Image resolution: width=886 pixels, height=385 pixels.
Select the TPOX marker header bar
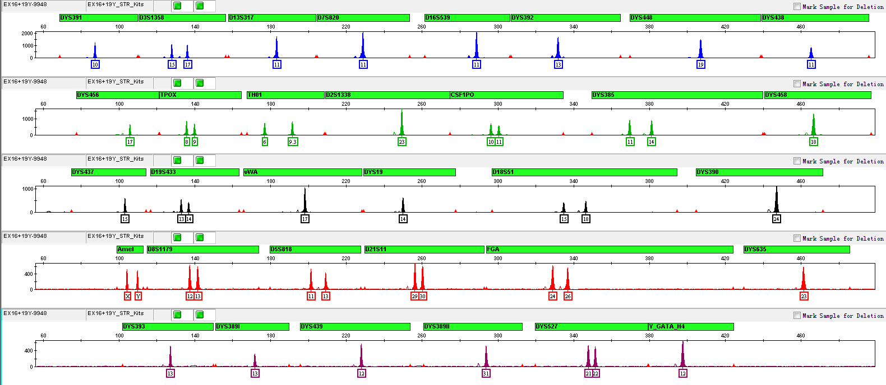(201, 95)
